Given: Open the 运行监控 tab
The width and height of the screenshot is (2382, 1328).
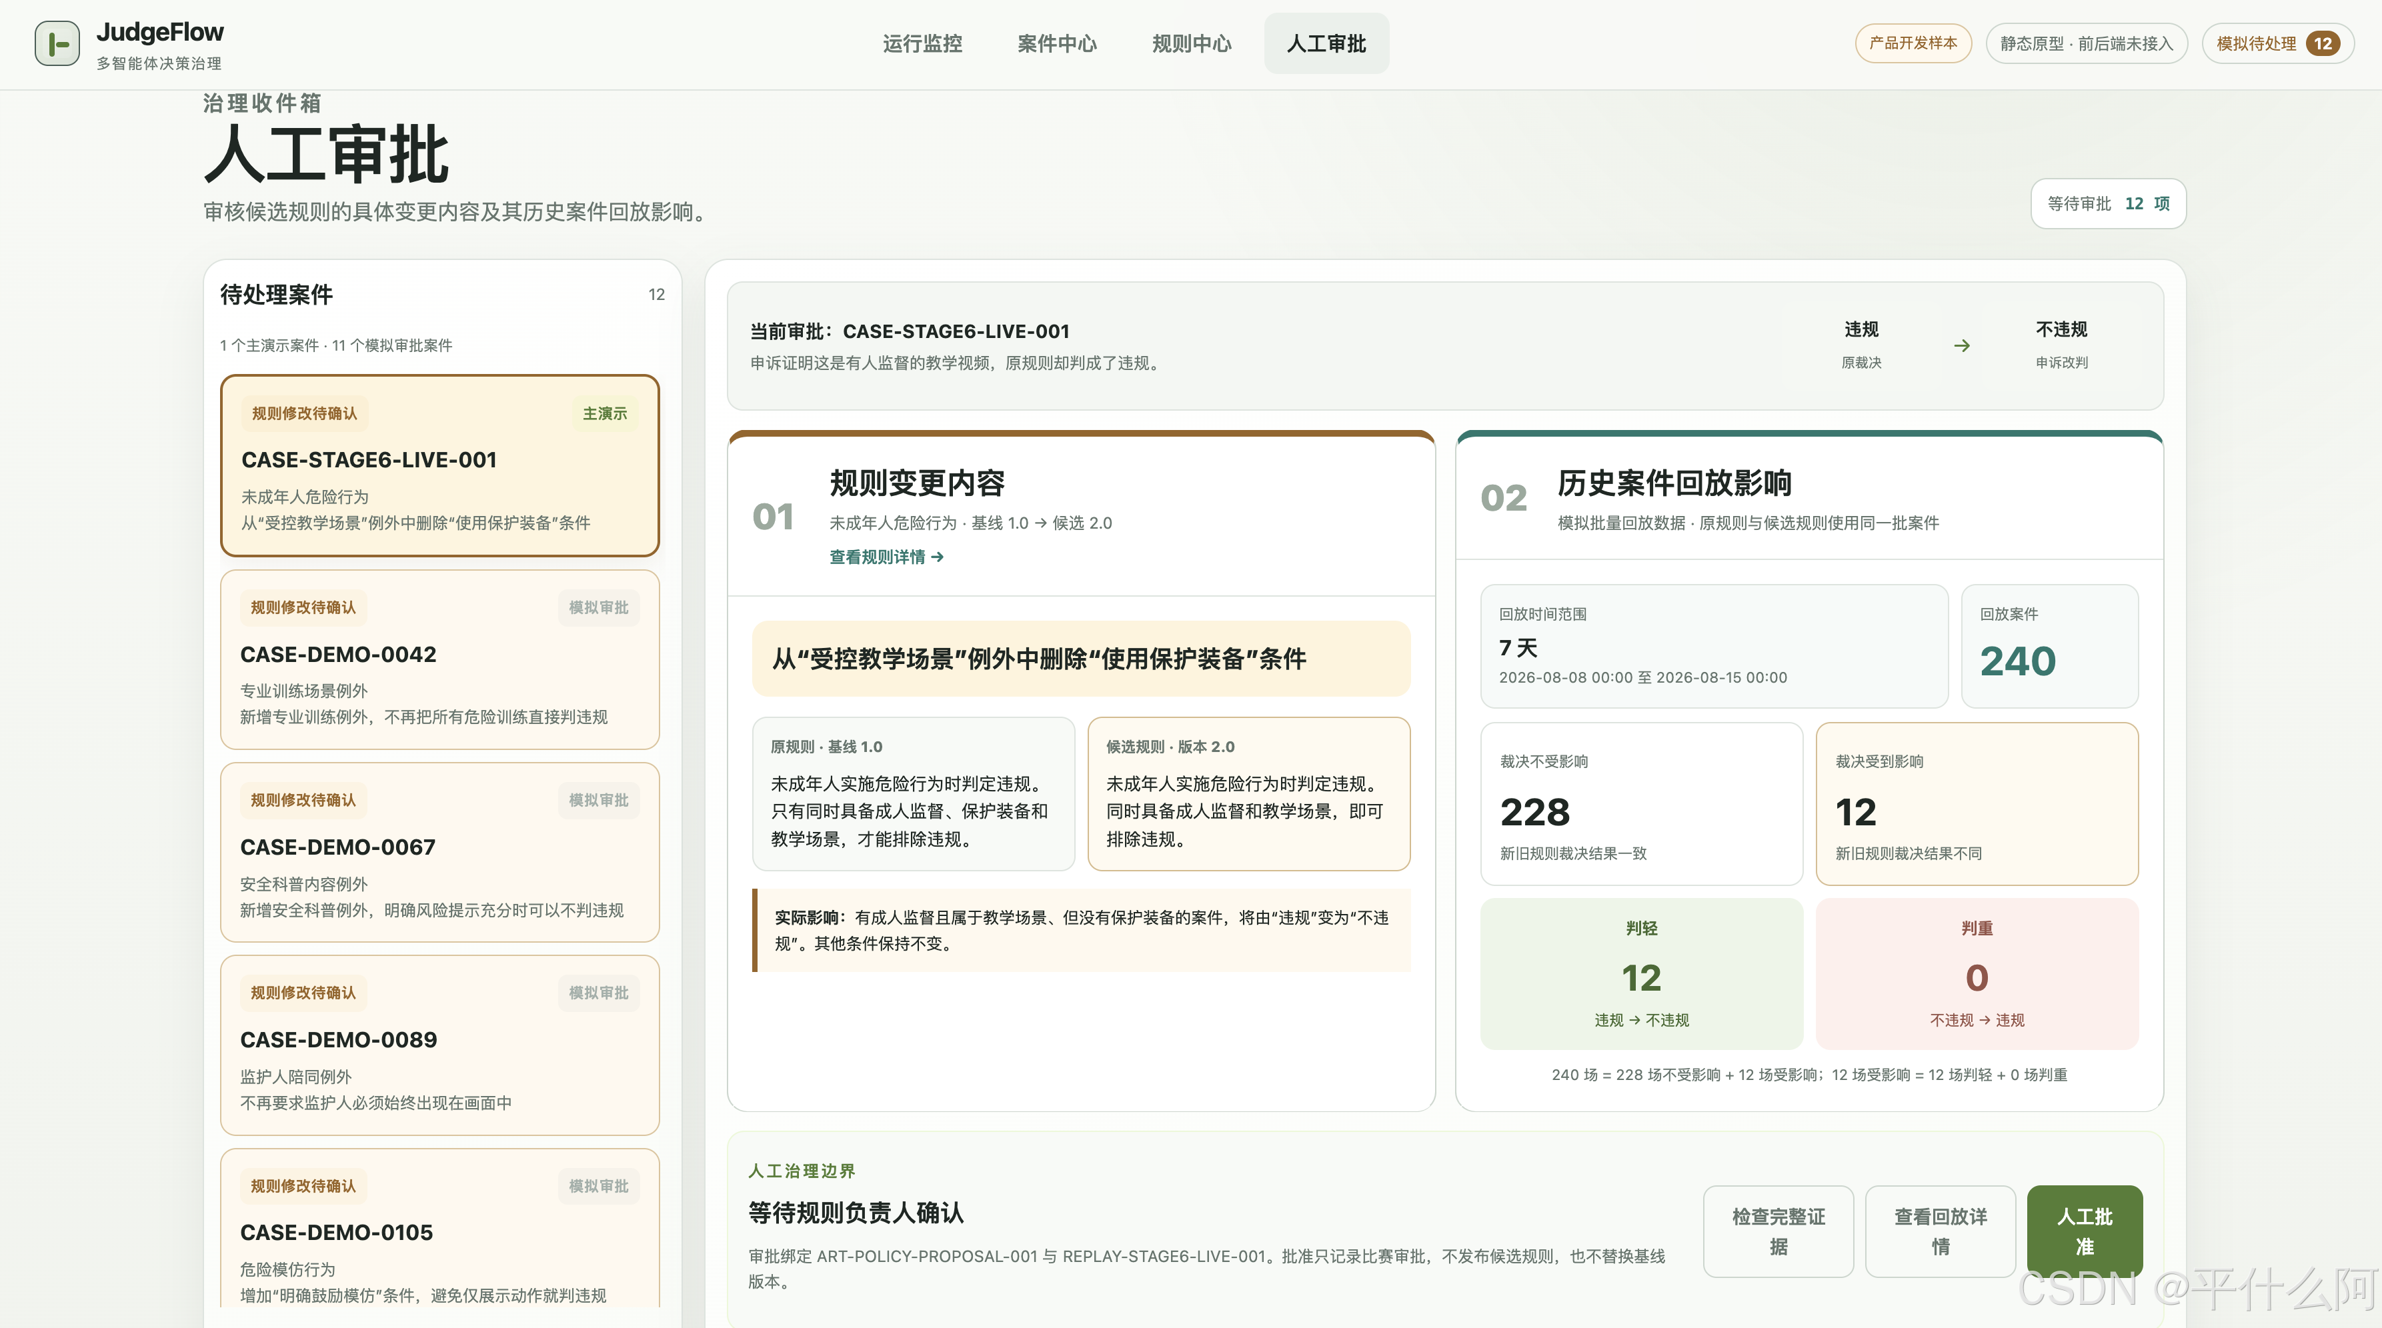Looking at the screenshot, I should coord(922,43).
